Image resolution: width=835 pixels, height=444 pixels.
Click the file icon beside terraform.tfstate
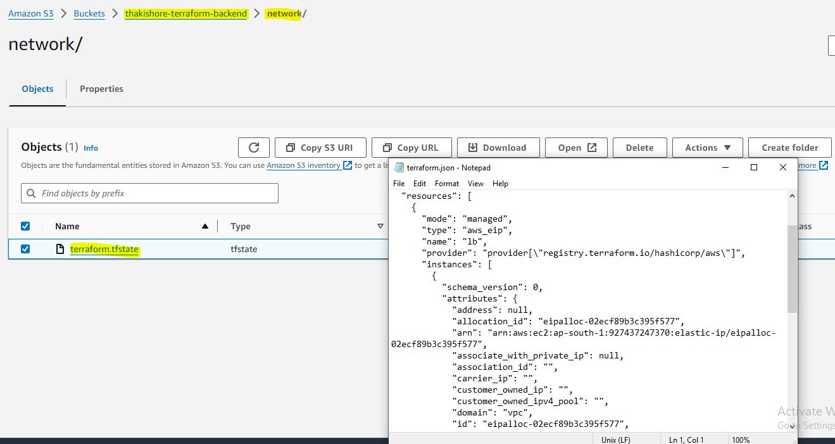click(x=60, y=249)
